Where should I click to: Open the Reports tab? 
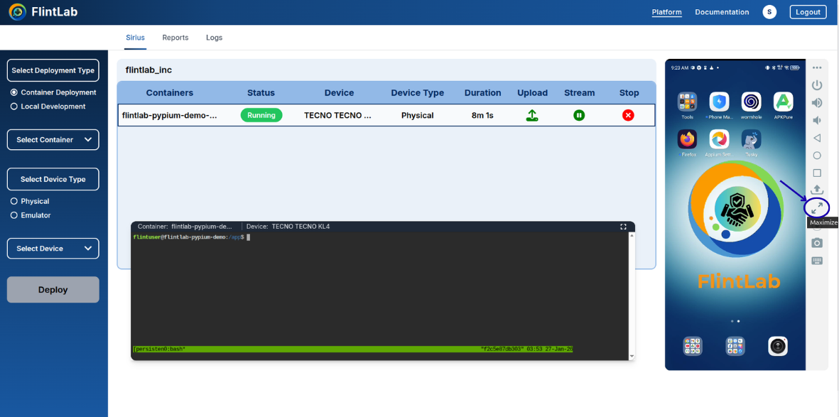click(175, 38)
